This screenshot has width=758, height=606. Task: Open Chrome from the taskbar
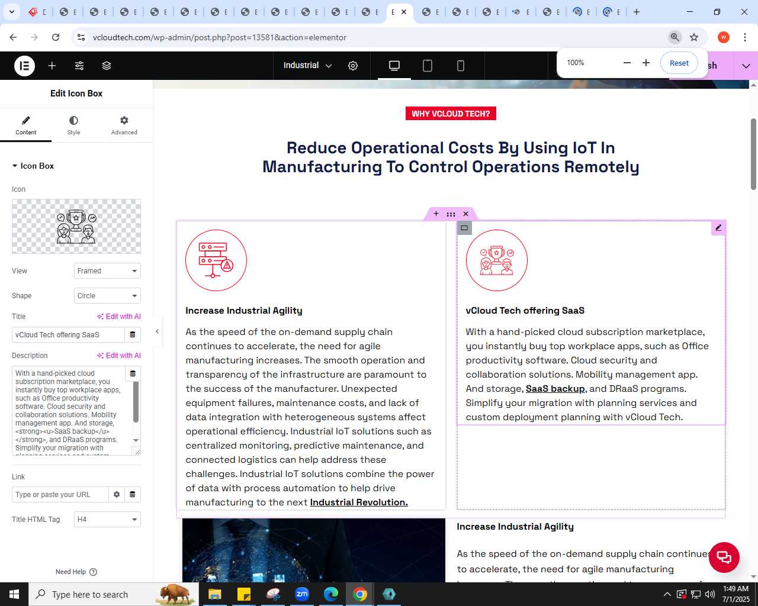pos(360,594)
